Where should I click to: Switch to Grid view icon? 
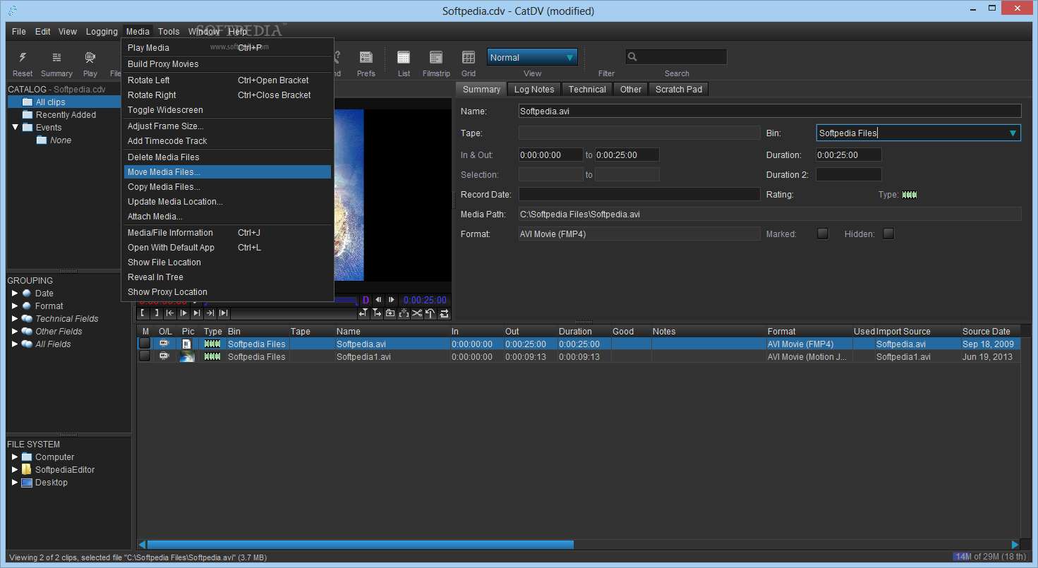click(x=469, y=58)
